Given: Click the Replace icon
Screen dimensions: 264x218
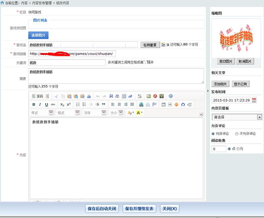Looking at the screenshot, I should (117, 96).
